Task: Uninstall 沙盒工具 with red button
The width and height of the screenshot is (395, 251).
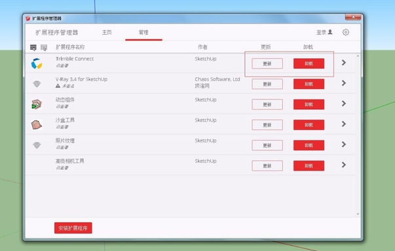Action: (x=309, y=125)
